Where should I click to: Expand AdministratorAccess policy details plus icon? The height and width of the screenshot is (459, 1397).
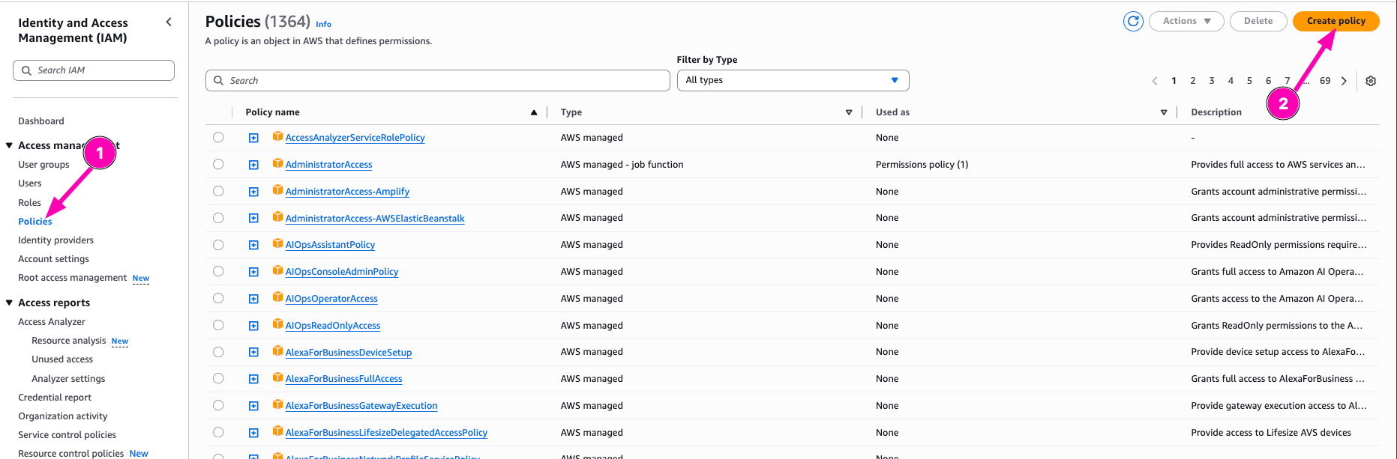[253, 165]
